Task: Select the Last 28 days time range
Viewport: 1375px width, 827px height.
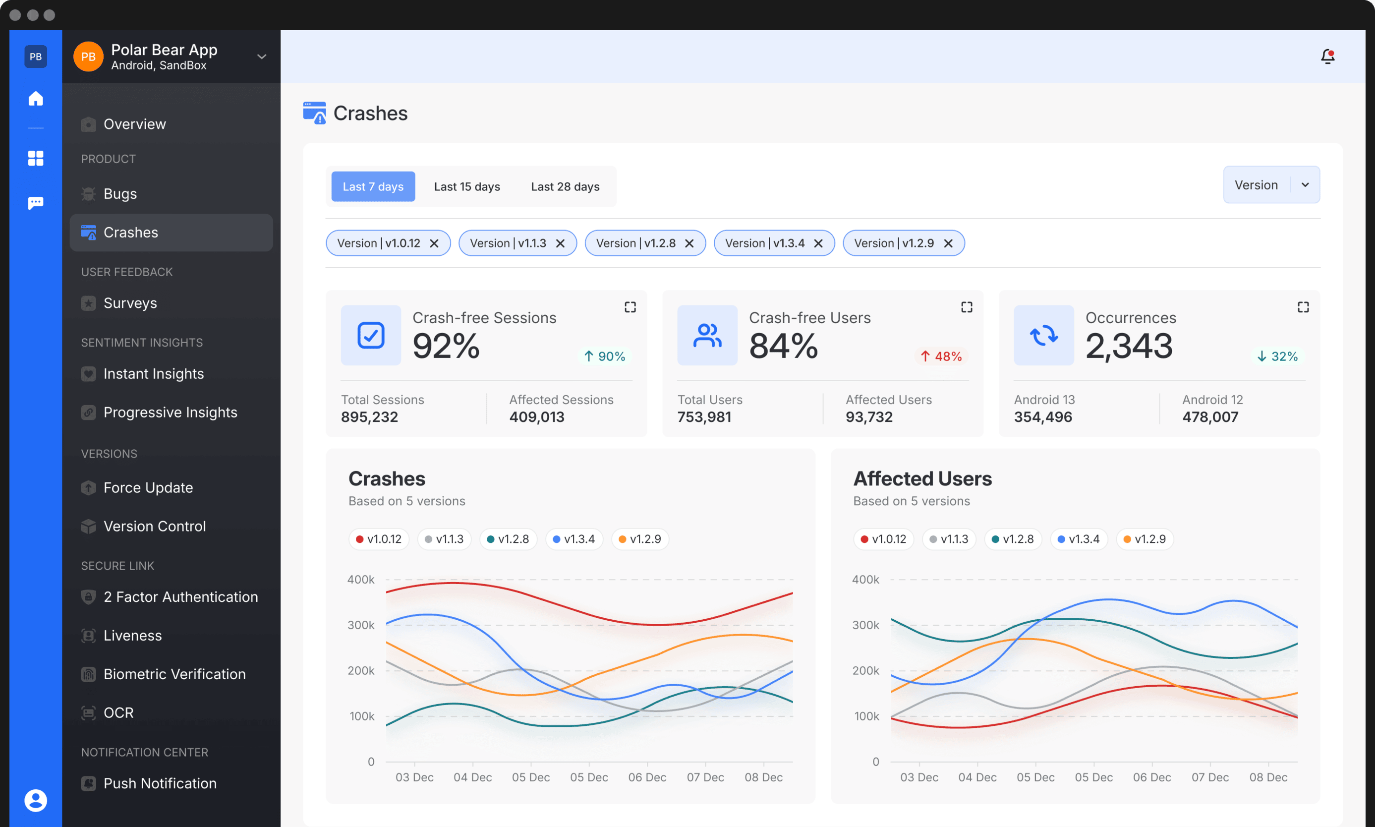Action: (x=565, y=186)
